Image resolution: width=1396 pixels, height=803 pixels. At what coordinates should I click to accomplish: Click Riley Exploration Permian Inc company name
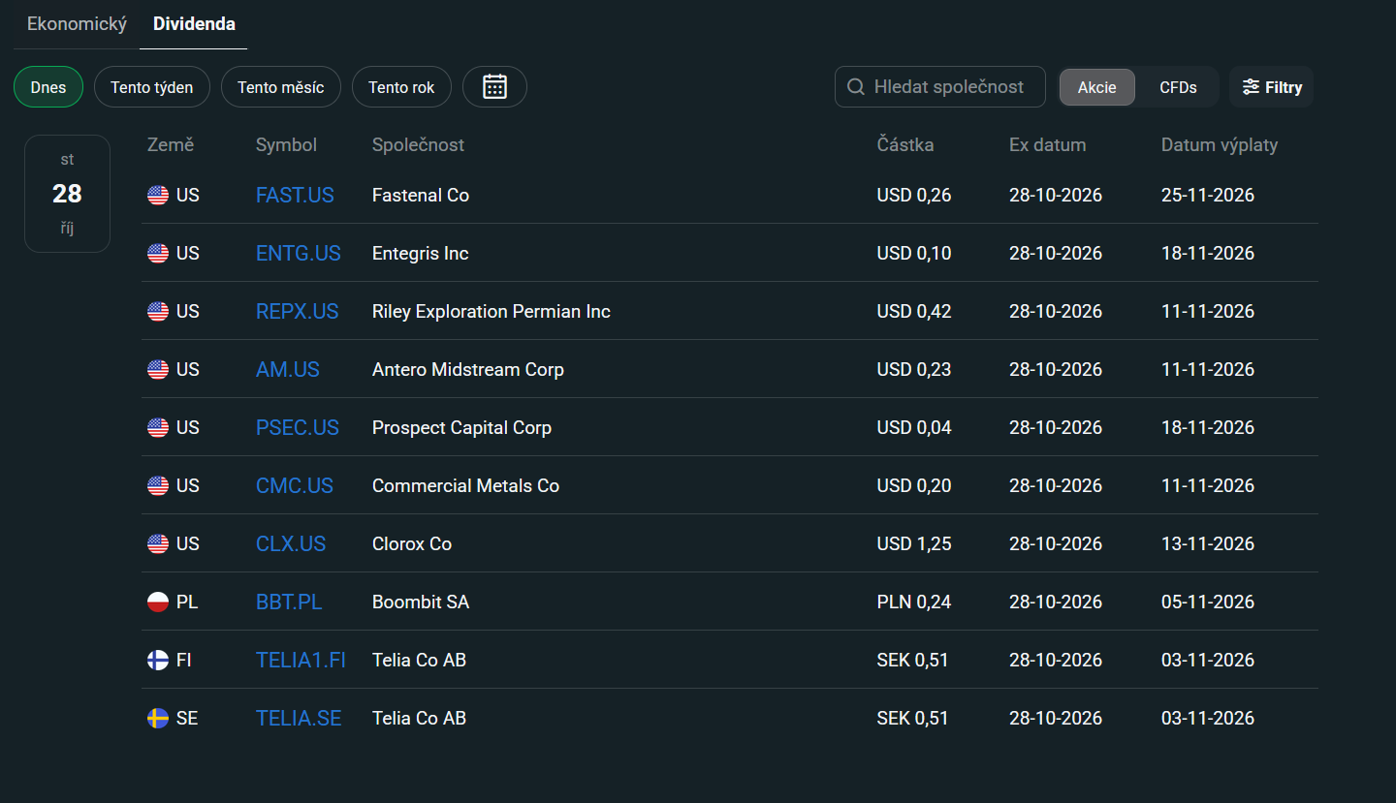coord(492,312)
